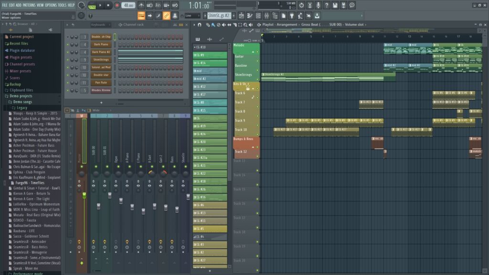Open the Plugin picker plug icon

[292, 16]
